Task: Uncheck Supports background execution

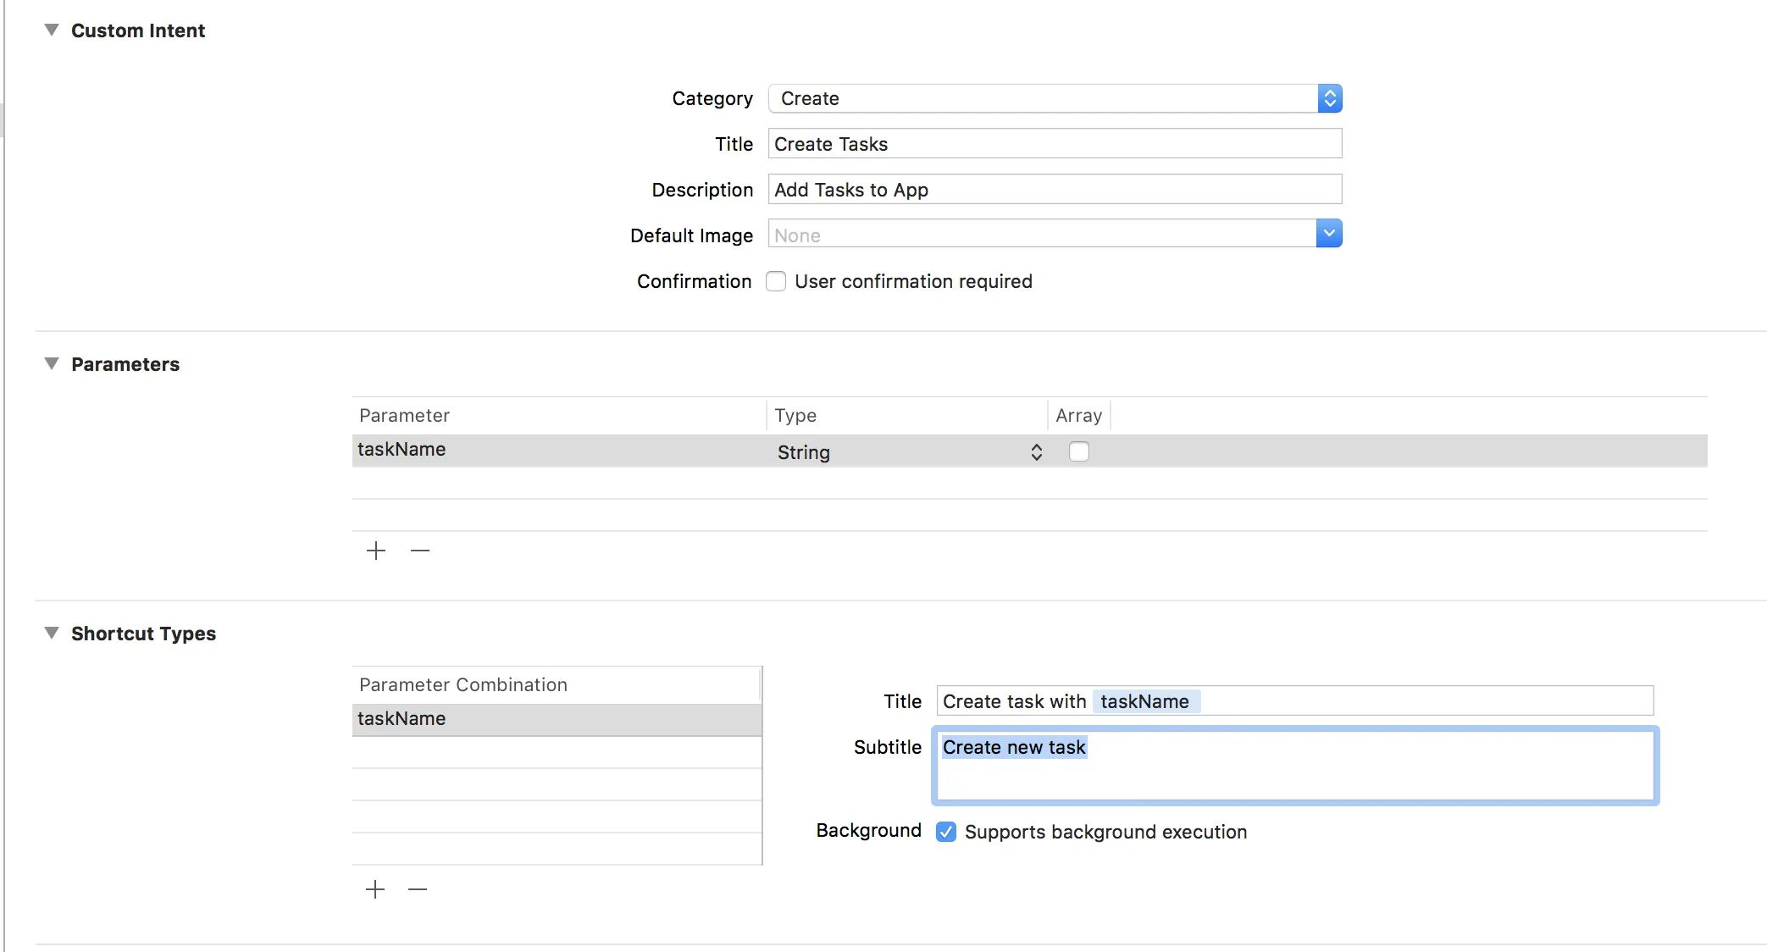Action: pyautogui.click(x=946, y=832)
